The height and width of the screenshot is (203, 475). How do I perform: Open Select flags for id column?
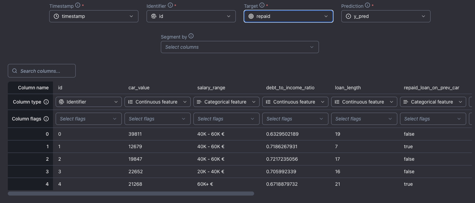click(x=89, y=119)
